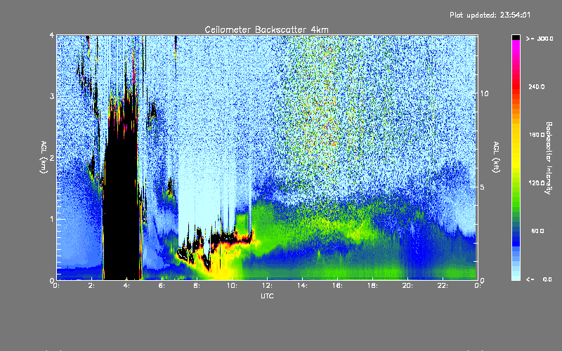Click the '5' kft tick on right axis
This screenshot has width=562, height=351.
483,187
